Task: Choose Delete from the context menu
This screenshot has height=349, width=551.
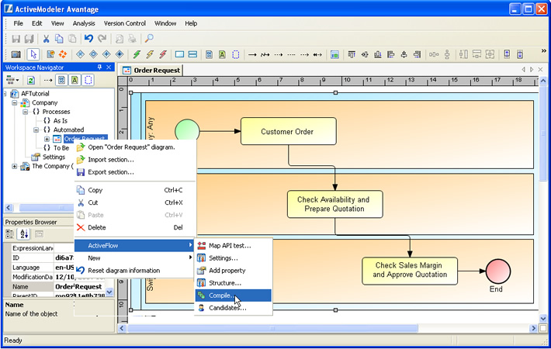Action: pos(135,227)
